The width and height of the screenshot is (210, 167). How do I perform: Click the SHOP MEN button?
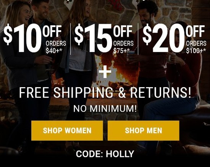(144, 131)
